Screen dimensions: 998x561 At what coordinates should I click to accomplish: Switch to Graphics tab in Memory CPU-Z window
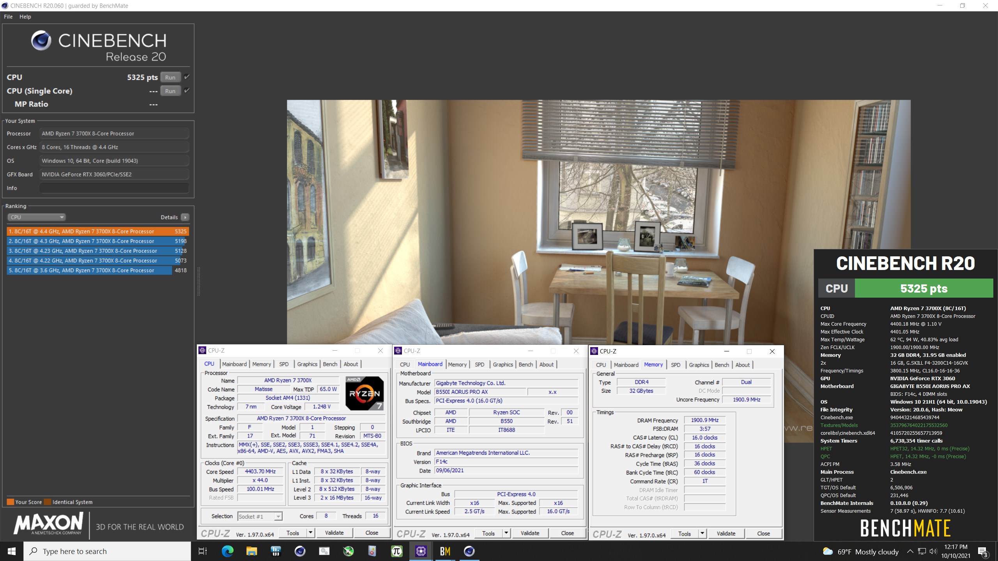699,365
